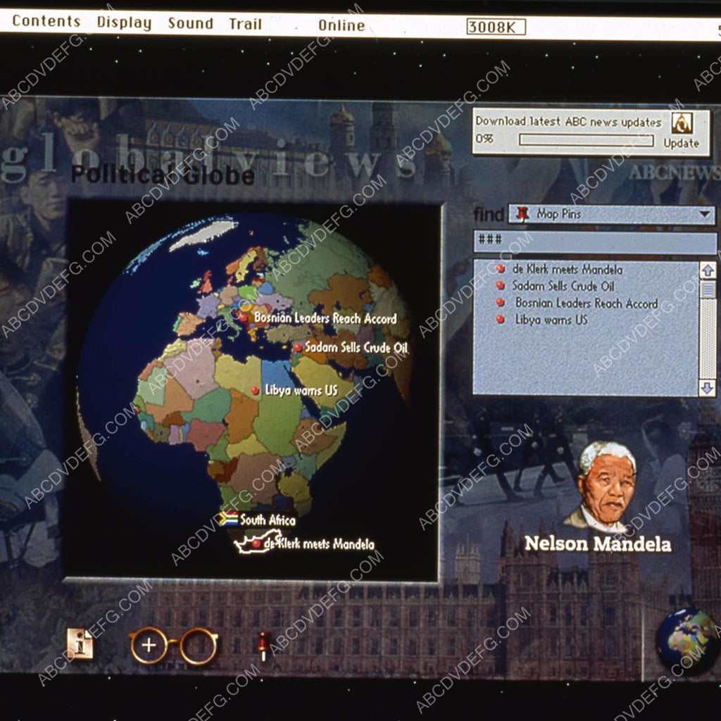This screenshot has height=721, width=721.
Task: Select the red pushpin tool icon
Action: click(263, 645)
